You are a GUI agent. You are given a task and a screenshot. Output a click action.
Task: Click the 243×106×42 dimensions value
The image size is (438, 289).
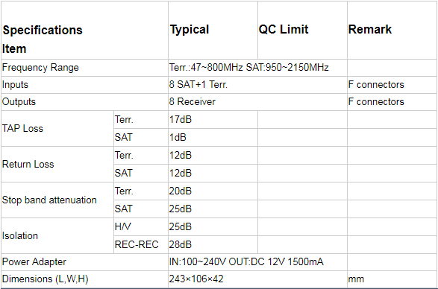click(x=196, y=279)
